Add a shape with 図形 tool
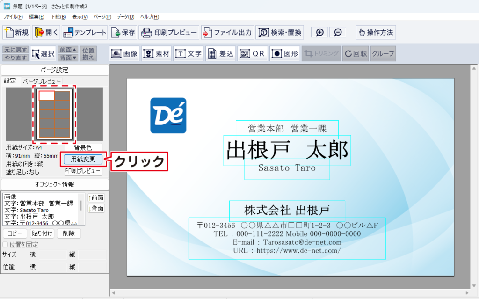Image resolution: width=479 pixels, height=299 pixels. click(285, 54)
